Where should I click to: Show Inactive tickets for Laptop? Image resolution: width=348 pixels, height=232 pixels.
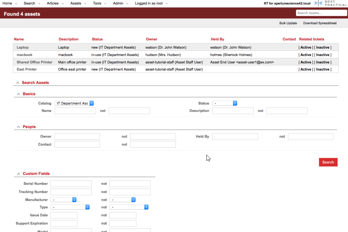click(x=323, y=47)
